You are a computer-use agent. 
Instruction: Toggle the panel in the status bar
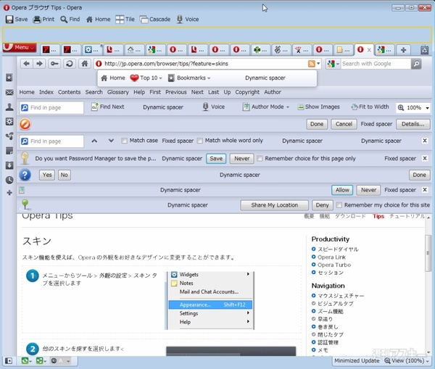click(9, 361)
